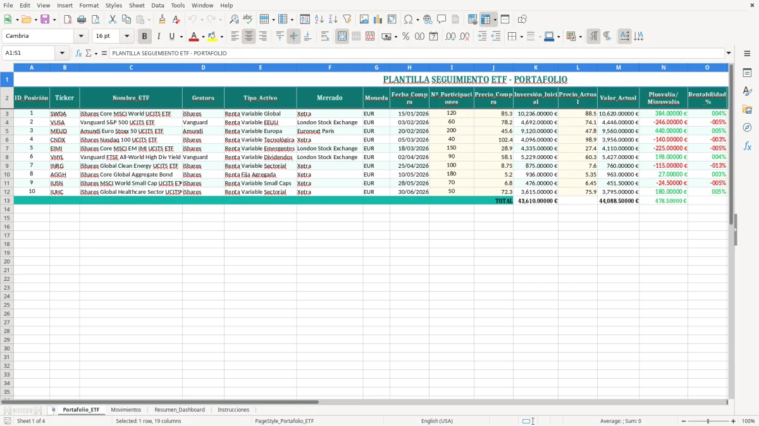Toggle Italic formatting
759x426 pixels.
tap(158, 37)
